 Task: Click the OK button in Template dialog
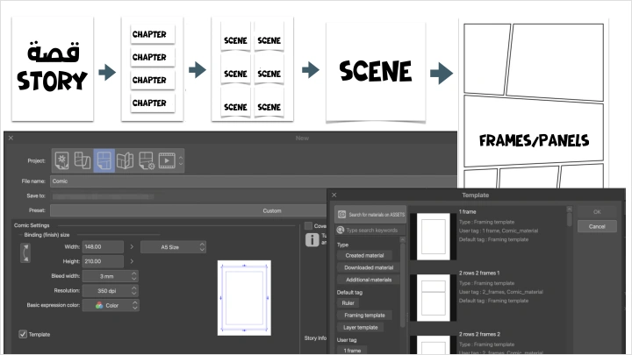pos(597,212)
